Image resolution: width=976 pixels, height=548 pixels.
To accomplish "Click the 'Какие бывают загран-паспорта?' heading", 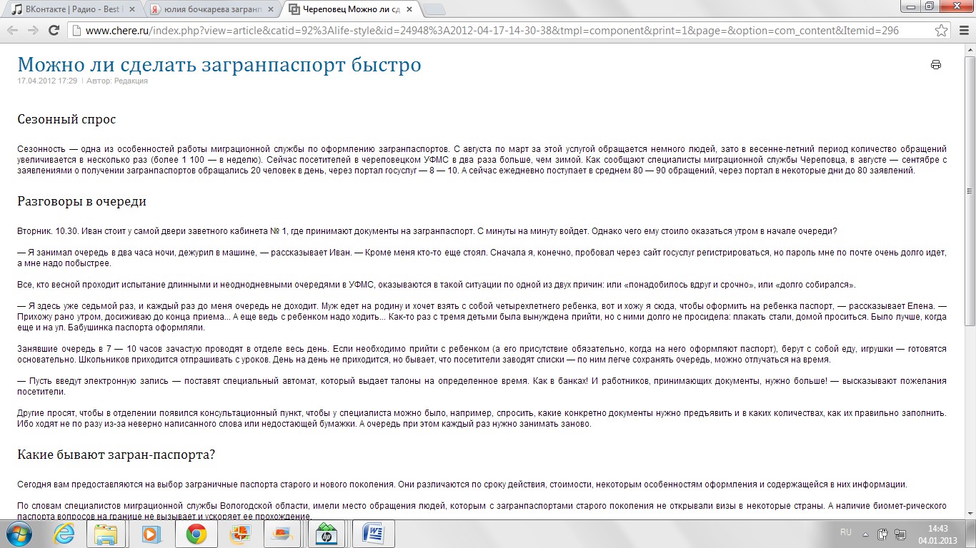I will click(116, 455).
